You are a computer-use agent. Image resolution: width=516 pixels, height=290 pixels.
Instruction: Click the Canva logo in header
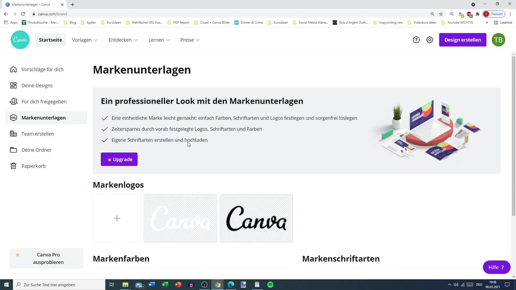(20, 40)
